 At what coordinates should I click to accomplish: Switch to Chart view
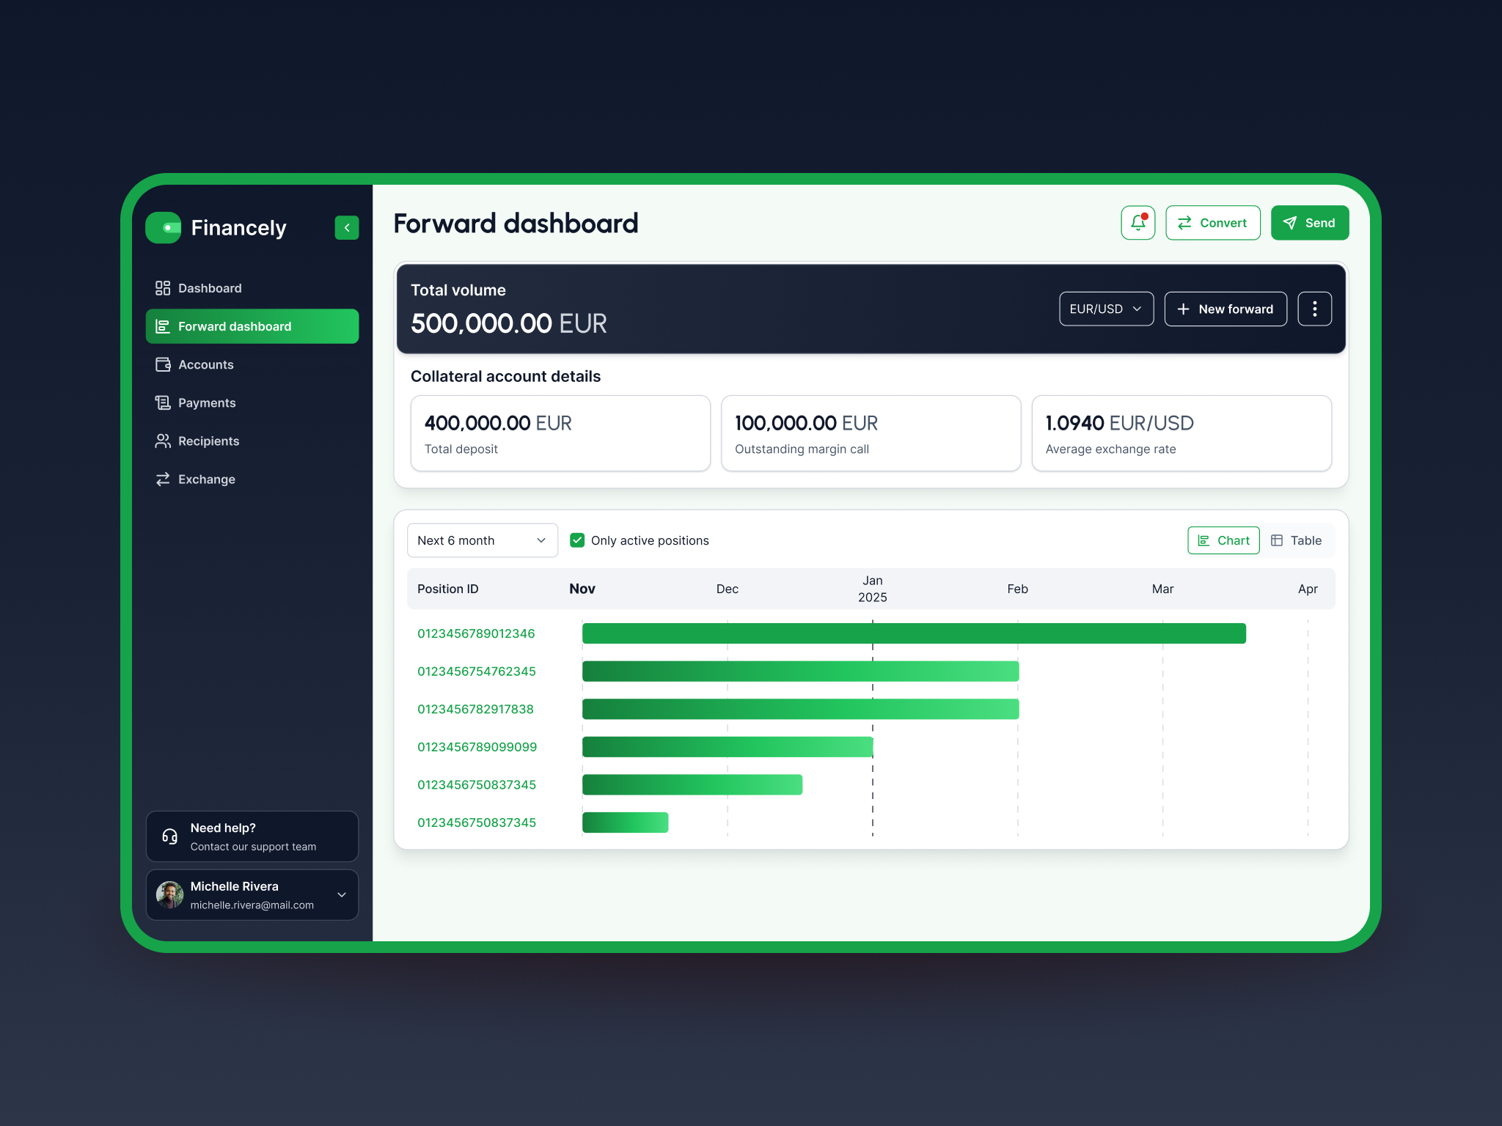click(x=1223, y=540)
